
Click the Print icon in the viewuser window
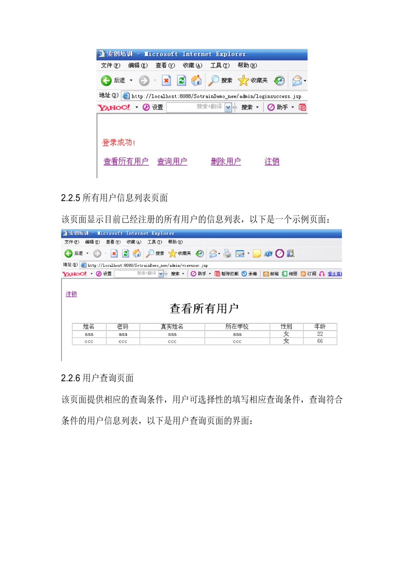[x=226, y=253]
